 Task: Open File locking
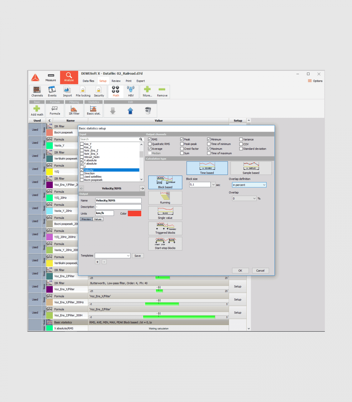point(83,92)
